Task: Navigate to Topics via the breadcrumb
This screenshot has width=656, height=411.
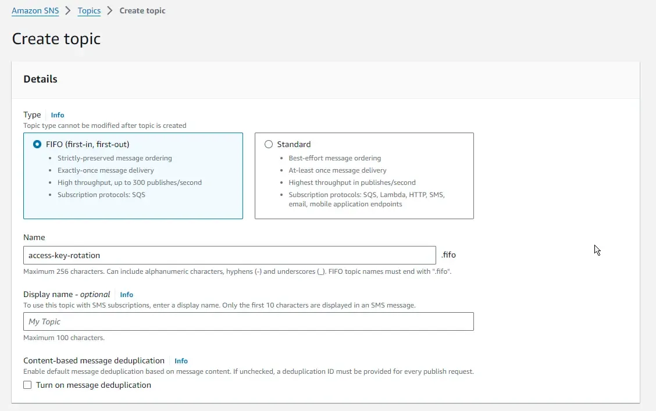Action: point(89,10)
